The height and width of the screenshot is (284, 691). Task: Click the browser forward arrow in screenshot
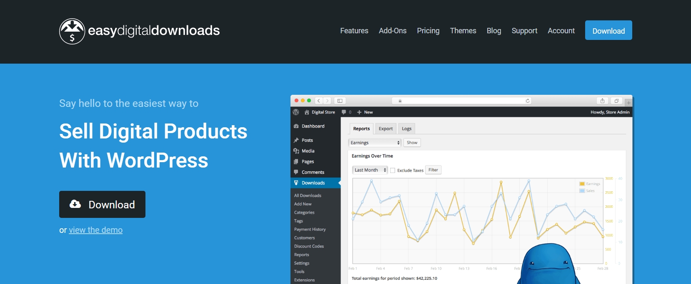(x=328, y=101)
